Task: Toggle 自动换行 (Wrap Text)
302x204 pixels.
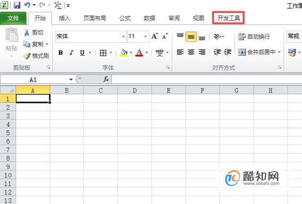Action: pos(254,36)
